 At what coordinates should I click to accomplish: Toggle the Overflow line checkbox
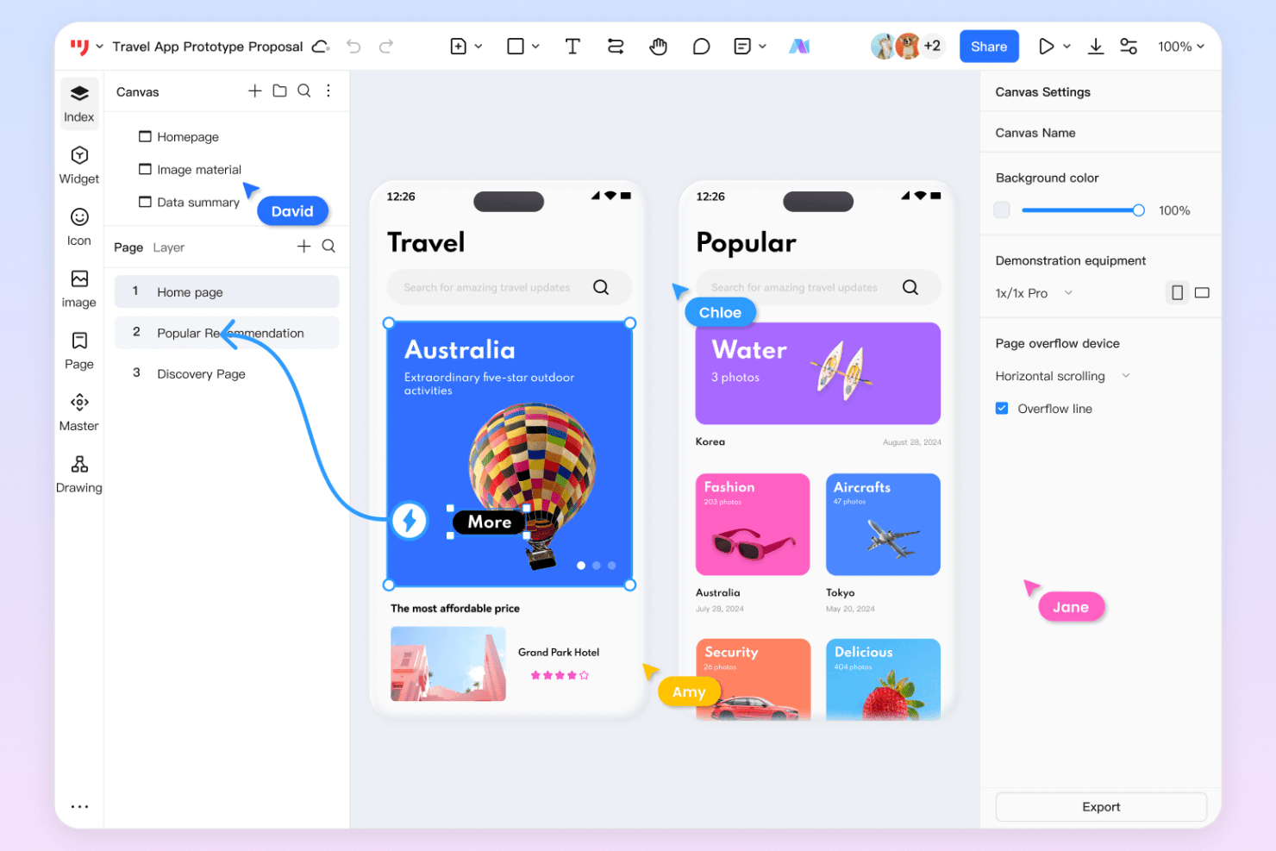click(1002, 409)
